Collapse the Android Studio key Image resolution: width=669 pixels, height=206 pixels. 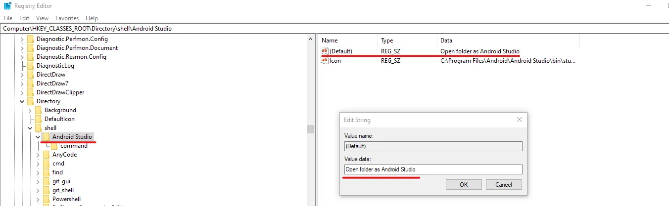pos(38,137)
